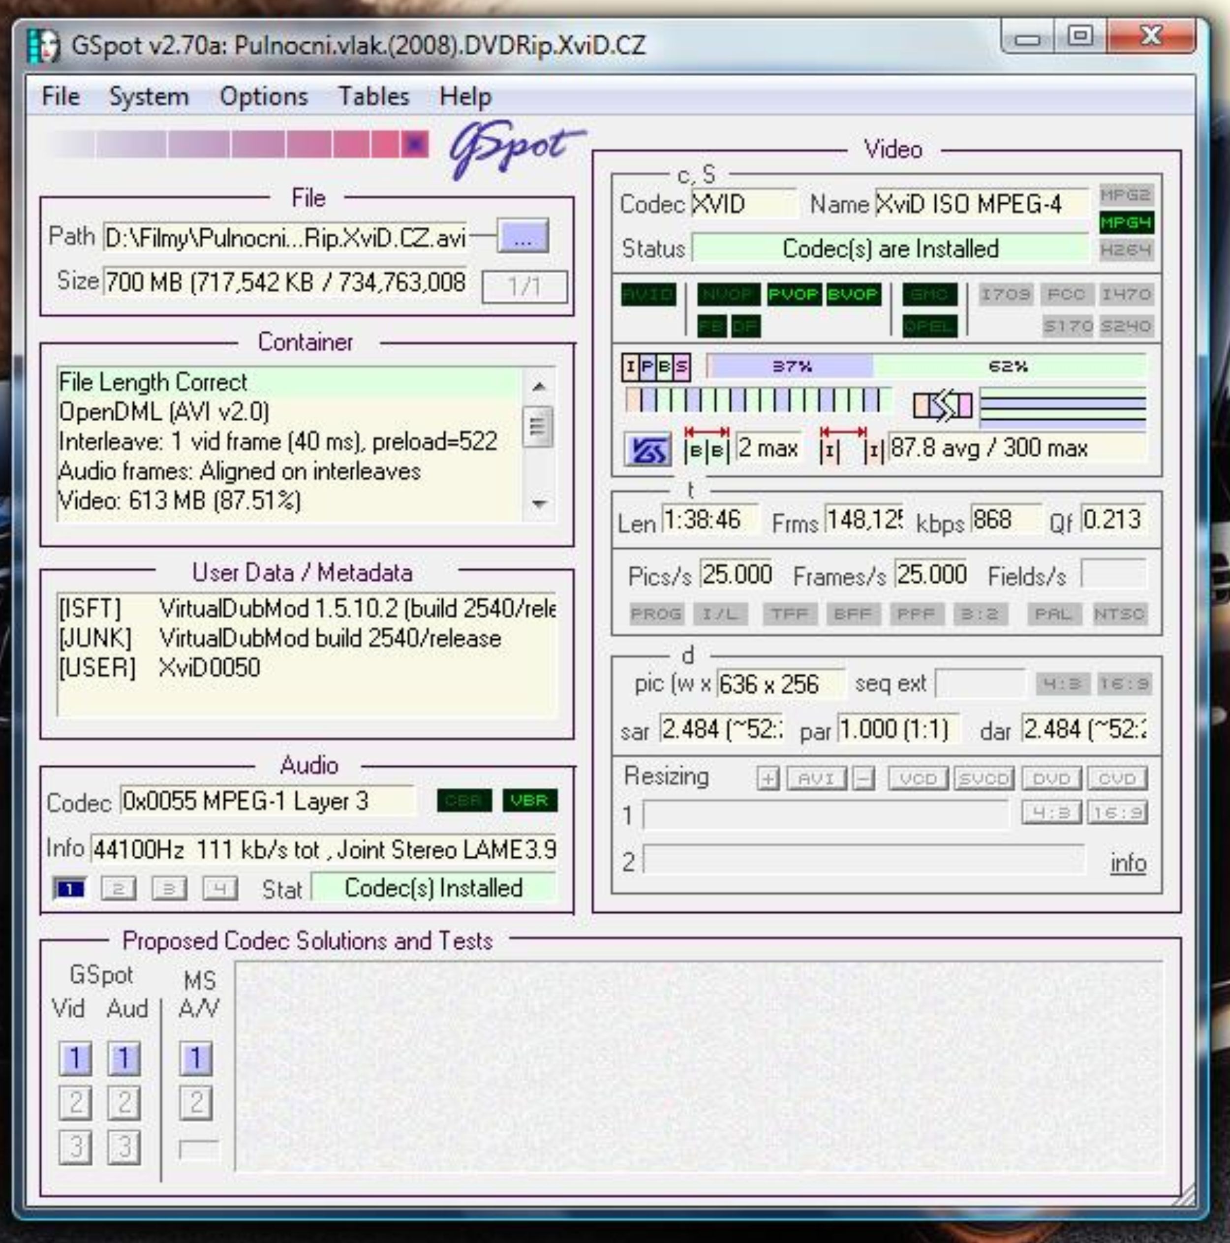This screenshot has width=1230, height=1243.
Task: Click the GSpot script logo
Action: point(515,148)
